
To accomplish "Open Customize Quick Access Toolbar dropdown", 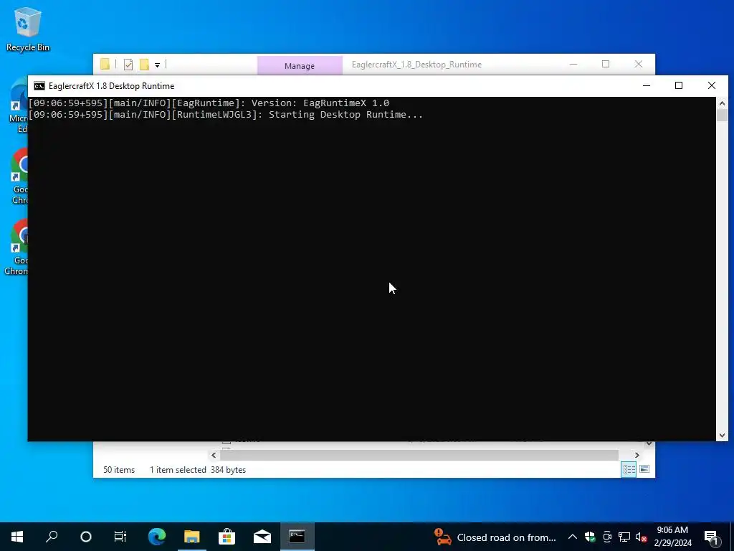I will click(x=157, y=65).
